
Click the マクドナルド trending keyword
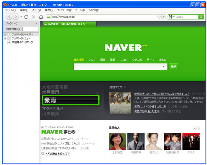[53, 109]
